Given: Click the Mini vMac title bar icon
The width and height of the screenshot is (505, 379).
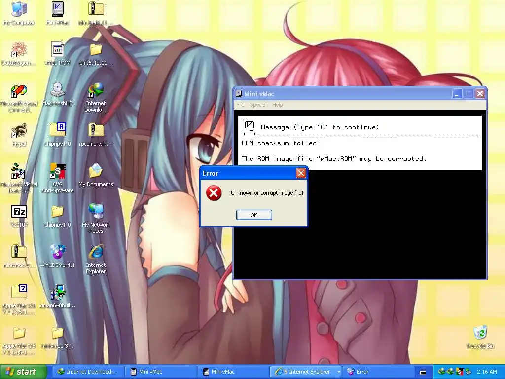Looking at the screenshot, I should tap(239, 94).
